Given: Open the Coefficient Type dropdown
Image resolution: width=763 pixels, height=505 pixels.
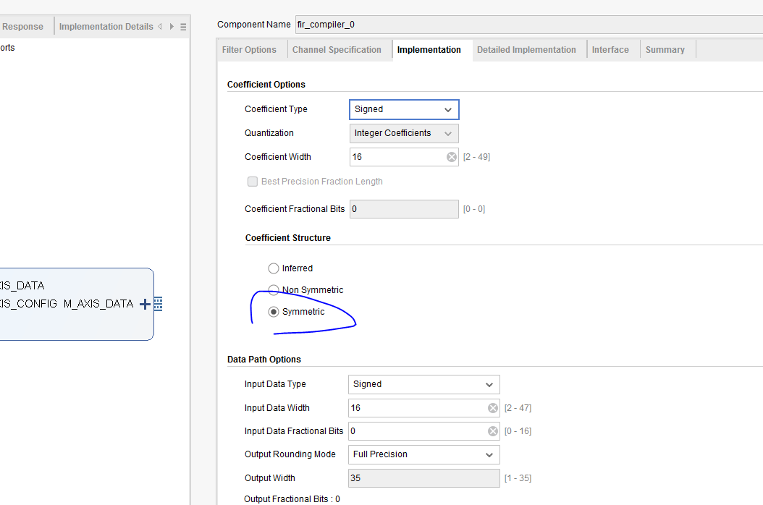Looking at the screenshot, I should (404, 109).
